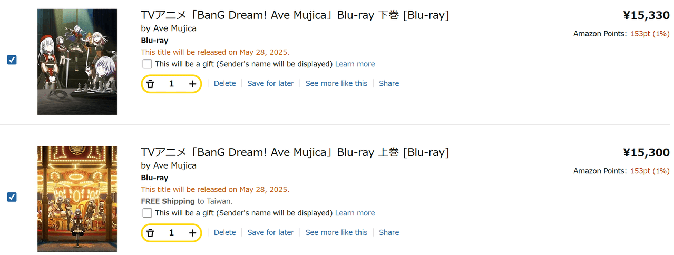Image resolution: width=674 pixels, height=255 pixels.
Task: Save the 下巻 Blu-ray for later
Action: click(270, 84)
